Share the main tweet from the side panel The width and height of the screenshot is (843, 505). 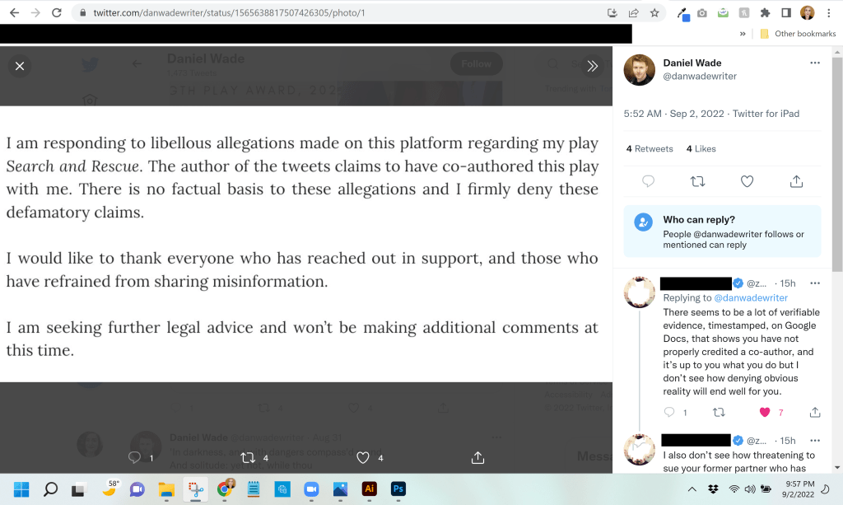[x=796, y=181]
